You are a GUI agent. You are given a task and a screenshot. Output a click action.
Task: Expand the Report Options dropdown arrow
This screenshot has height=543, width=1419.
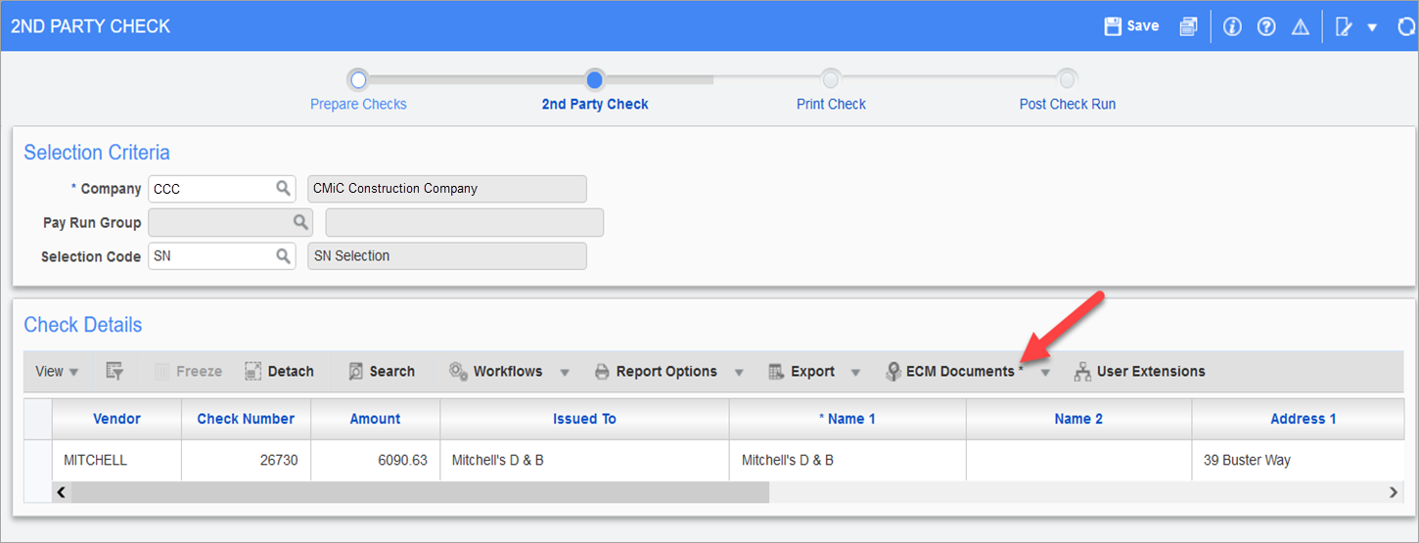point(739,372)
